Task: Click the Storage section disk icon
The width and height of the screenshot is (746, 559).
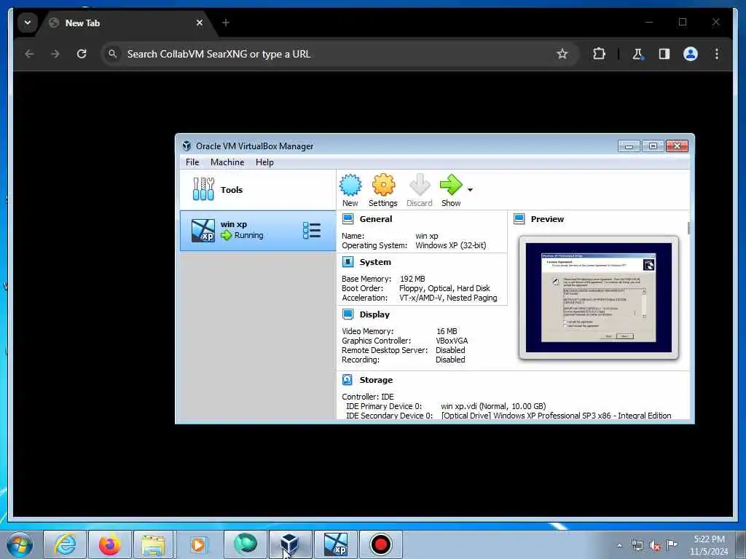Action: coord(348,379)
